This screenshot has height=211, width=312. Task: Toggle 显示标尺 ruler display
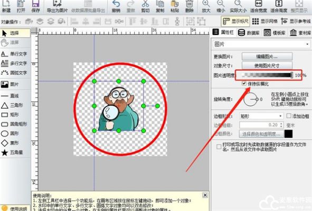pos(235,21)
